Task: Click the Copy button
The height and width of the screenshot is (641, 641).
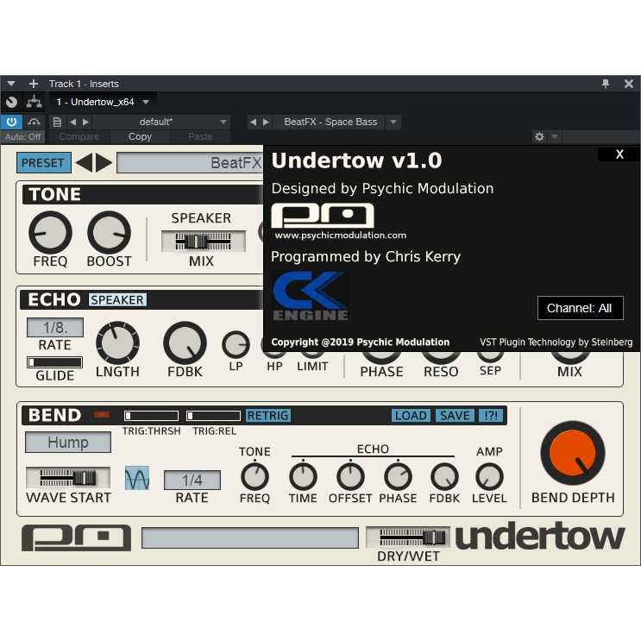Action: pos(140,136)
